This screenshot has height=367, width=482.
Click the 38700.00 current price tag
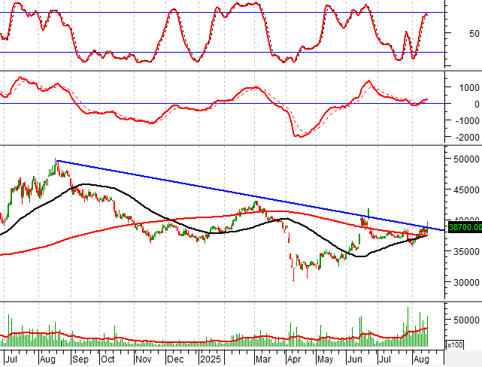[x=464, y=226]
